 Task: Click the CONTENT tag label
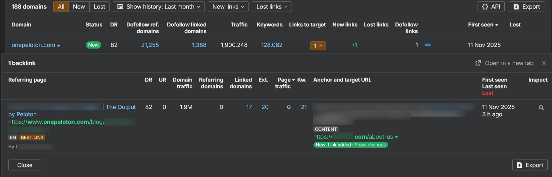pos(326,129)
